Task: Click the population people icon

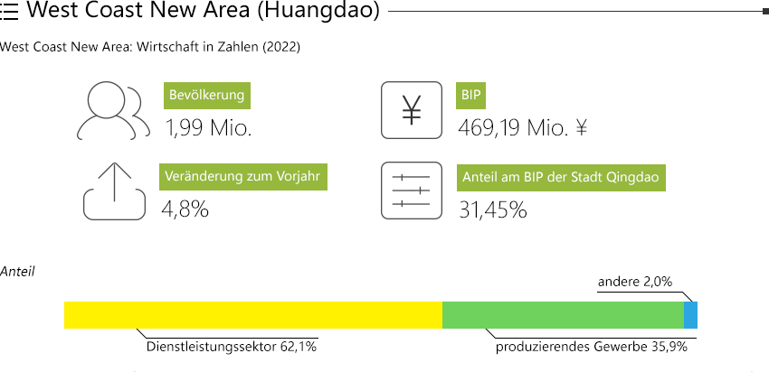Action: coord(114,110)
